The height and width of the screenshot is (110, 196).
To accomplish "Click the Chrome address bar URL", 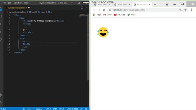I will pos(129,10).
